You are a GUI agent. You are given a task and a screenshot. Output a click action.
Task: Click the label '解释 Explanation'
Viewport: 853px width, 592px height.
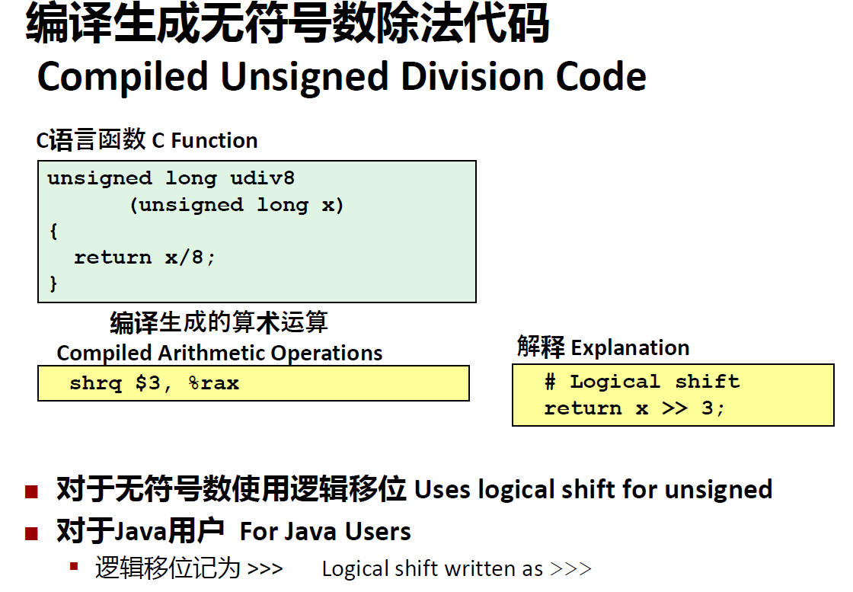pos(603,347)
